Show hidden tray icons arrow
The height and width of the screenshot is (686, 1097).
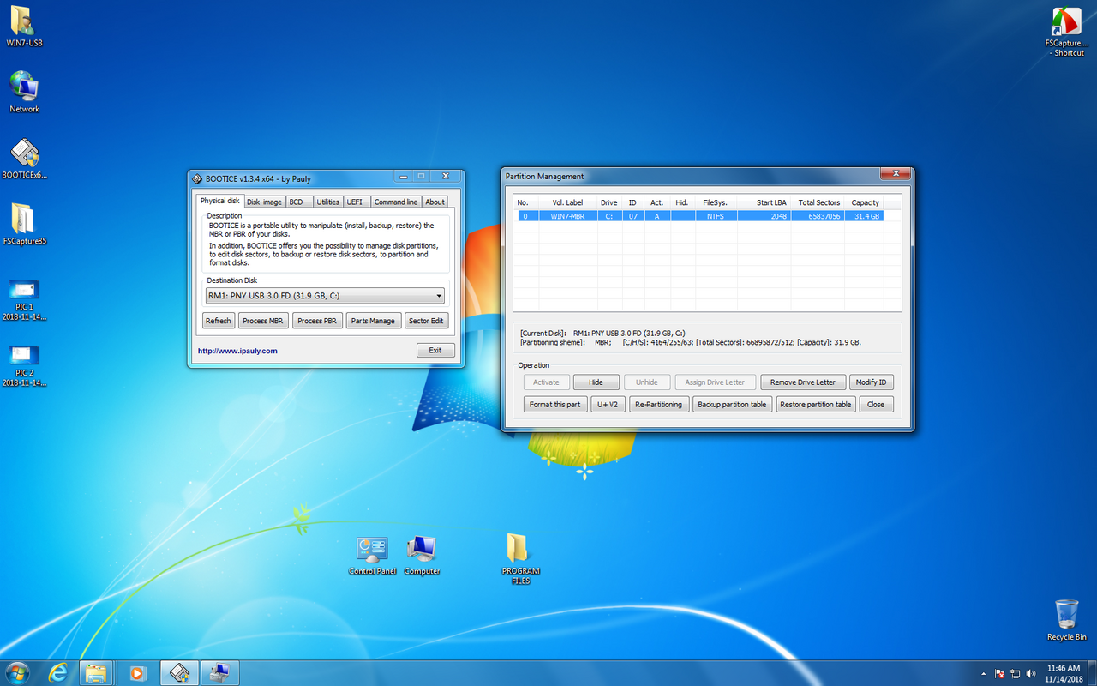(x=983, y=674)
